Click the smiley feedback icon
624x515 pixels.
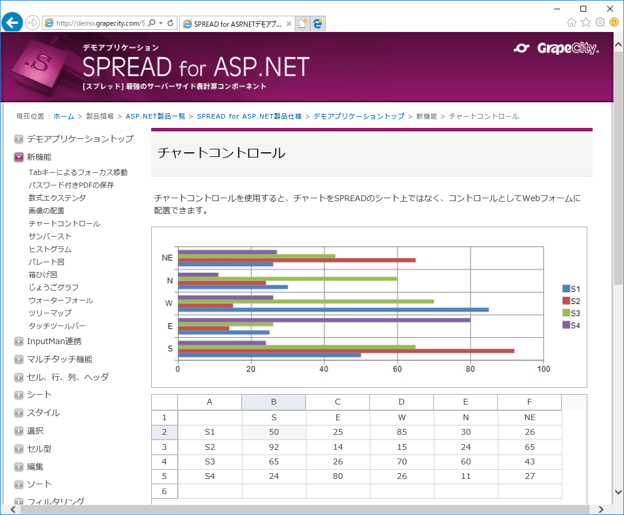[x=615, y=22]
